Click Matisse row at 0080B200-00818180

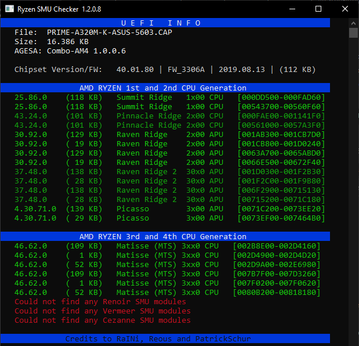pyautogui.click(x=168, y=293)
